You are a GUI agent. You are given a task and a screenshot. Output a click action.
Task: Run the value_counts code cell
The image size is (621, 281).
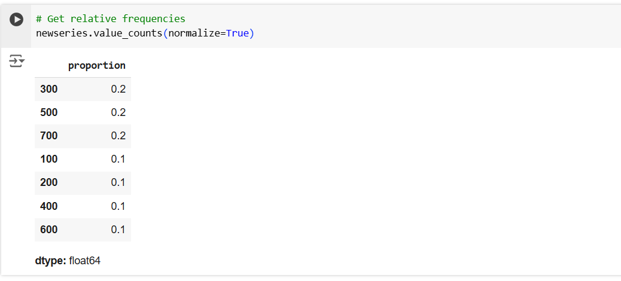[17, 19]
